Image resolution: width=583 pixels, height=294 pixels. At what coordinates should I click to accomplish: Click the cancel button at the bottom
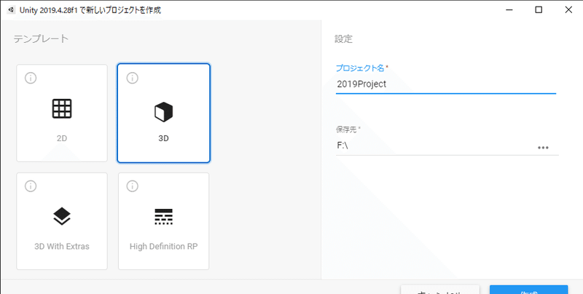click(440, 290)
